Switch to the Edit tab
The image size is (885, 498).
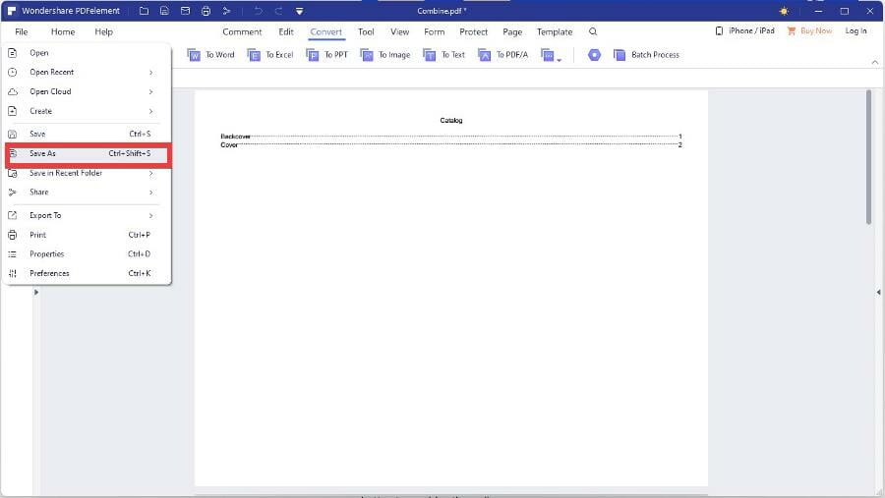(x=286, y=31)
